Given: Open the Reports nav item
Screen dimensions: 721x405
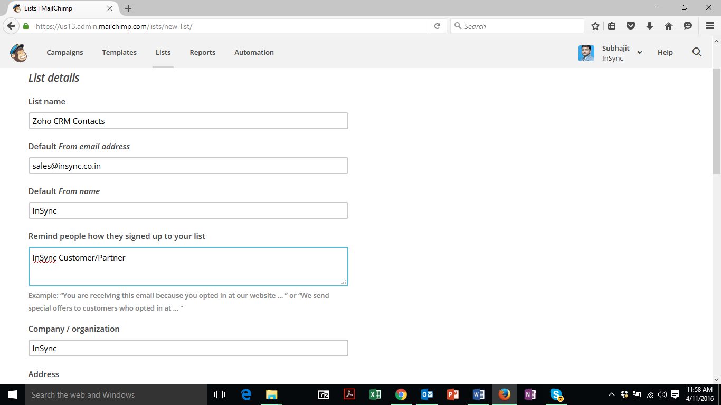Looking at the screenshot, I should tap(203, 52).
